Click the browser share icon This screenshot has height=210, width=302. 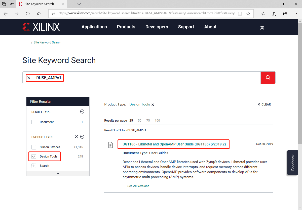(285, 14)
